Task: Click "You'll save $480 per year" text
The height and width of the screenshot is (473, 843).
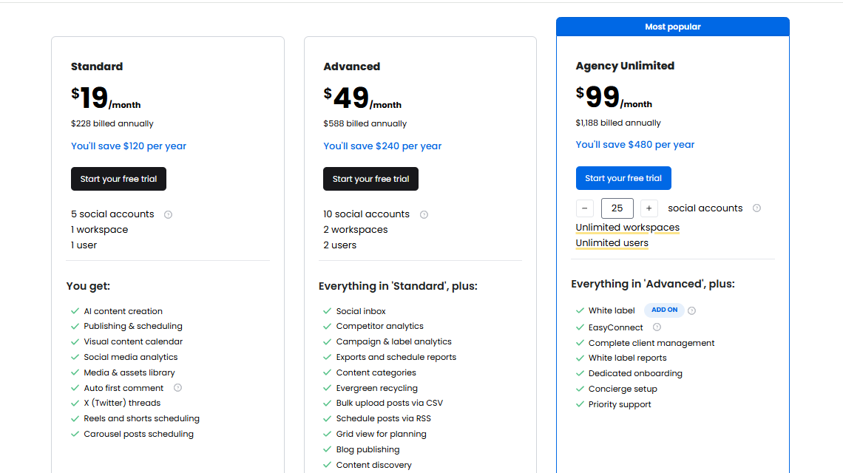Action: point(635,145)
